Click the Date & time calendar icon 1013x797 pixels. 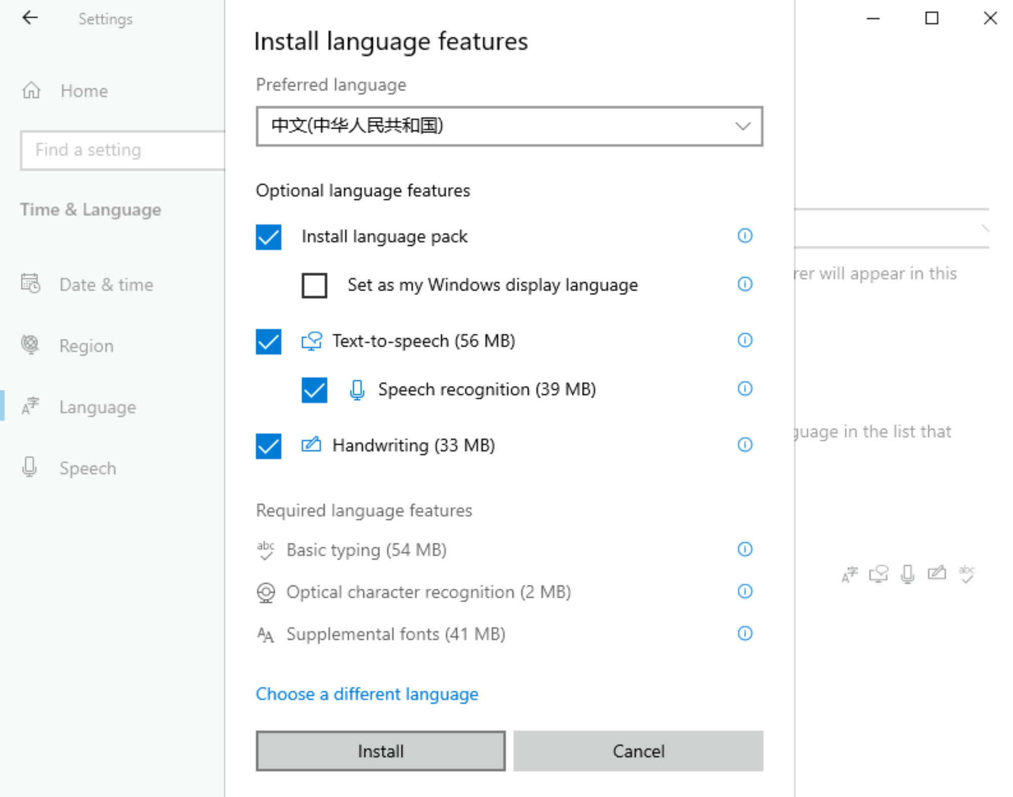coord(30,284)
